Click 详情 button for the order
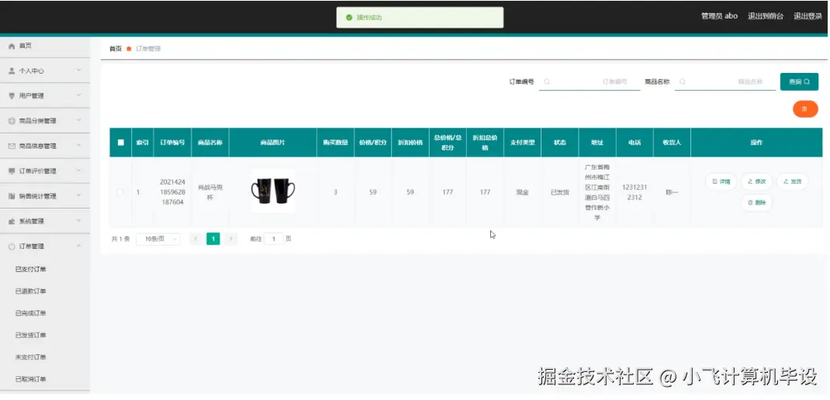This screenshot has height=400, width=830. (721, 181)
